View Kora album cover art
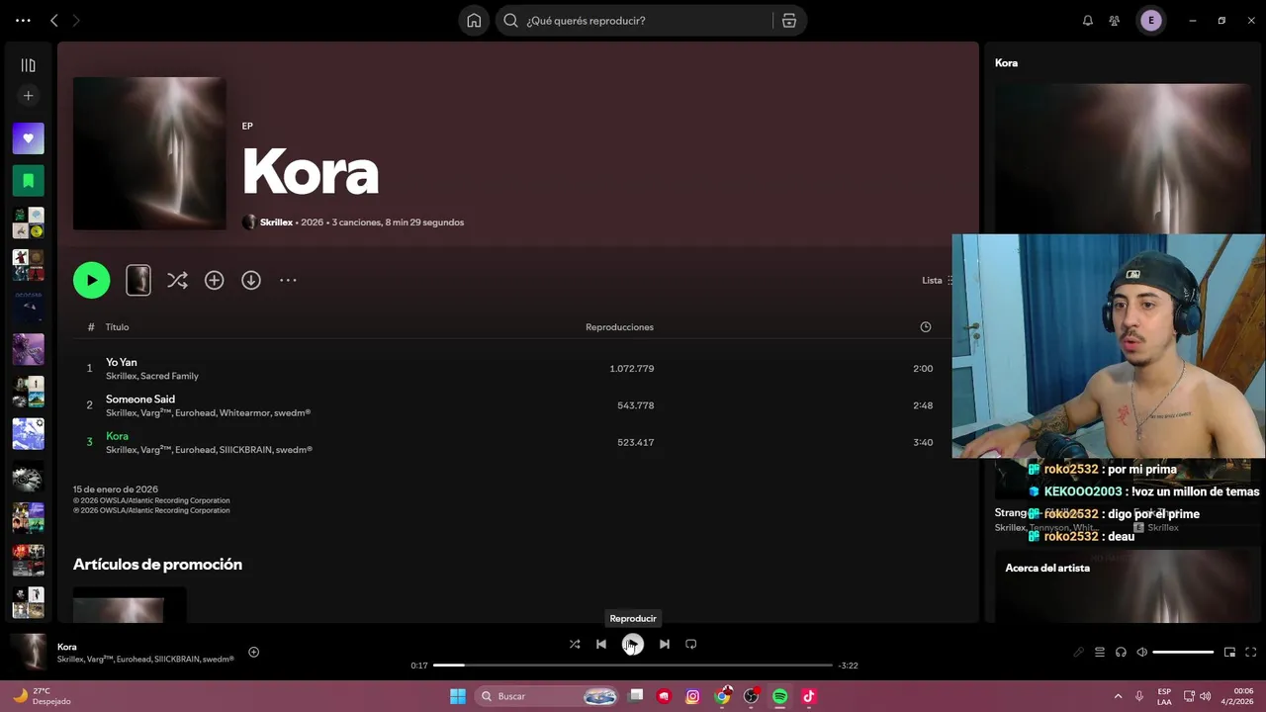 coord(149,153)
